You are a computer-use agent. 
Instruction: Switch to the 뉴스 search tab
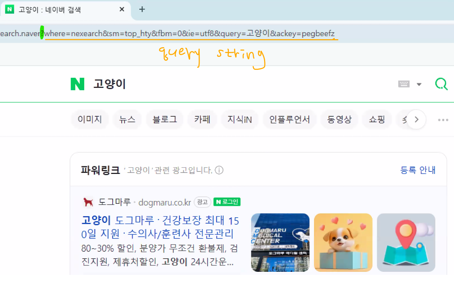click(x=127, y=120)
